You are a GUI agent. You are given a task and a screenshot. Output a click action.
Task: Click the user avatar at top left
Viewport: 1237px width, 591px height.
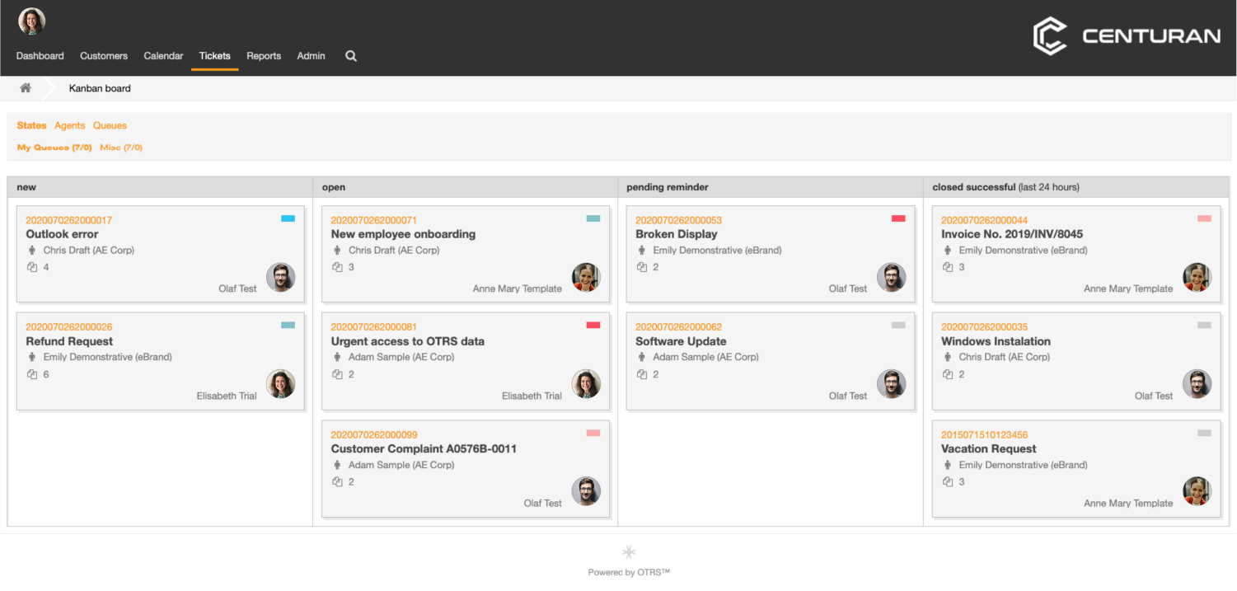31,21
